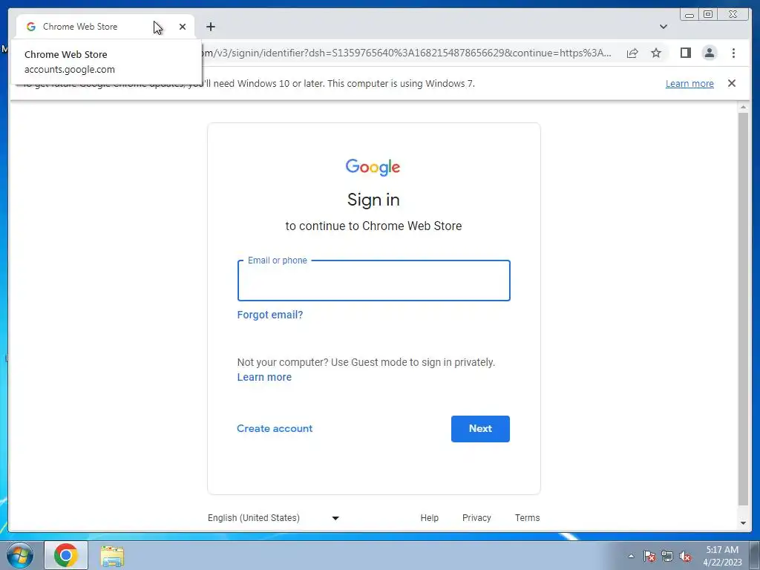Open the tab search chevron

pyautogui.click(x=664, y=27)
